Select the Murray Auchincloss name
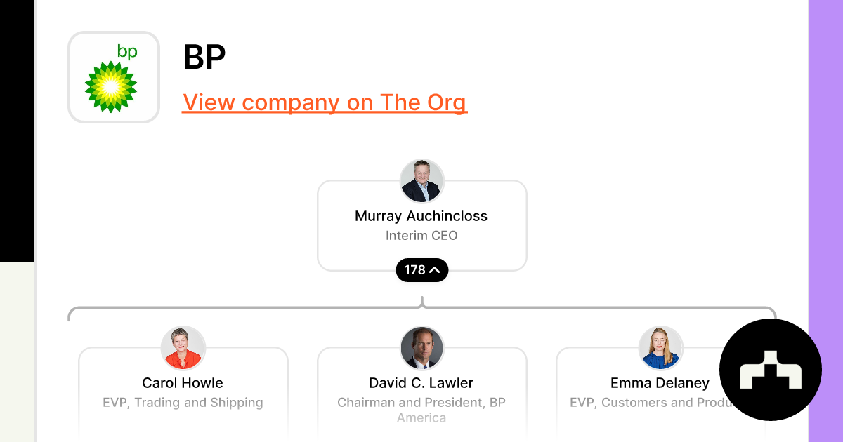The height and width of the screenshot is (442, 843). pyautogui.click(x=421, y=216)
